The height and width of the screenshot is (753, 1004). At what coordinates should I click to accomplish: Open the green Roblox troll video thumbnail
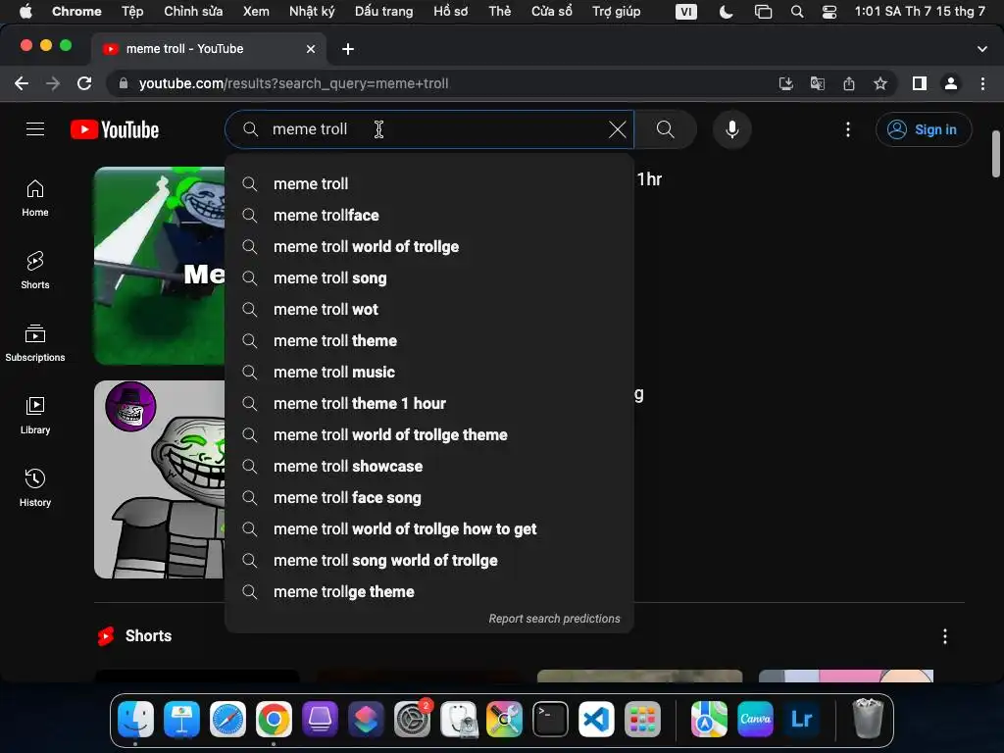coord(160,266)
